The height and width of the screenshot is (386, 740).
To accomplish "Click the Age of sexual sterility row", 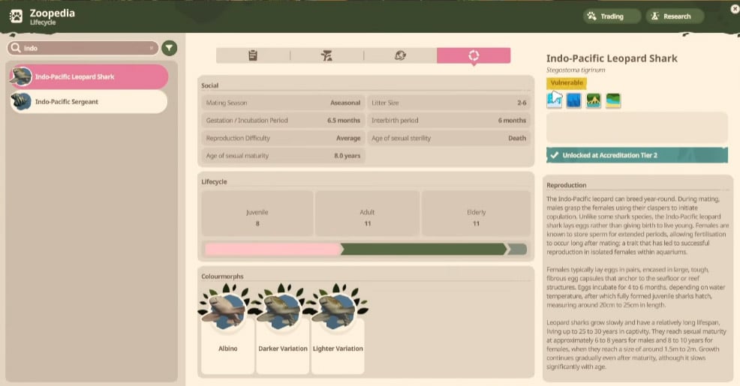I will pyautogui.click(x=448, y=138).
